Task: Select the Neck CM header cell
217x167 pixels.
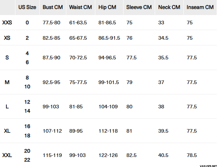Action: (x=169, y=8)
